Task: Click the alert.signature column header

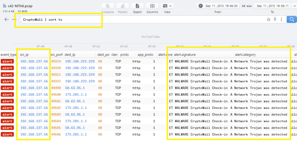Action: click(185, 55)
